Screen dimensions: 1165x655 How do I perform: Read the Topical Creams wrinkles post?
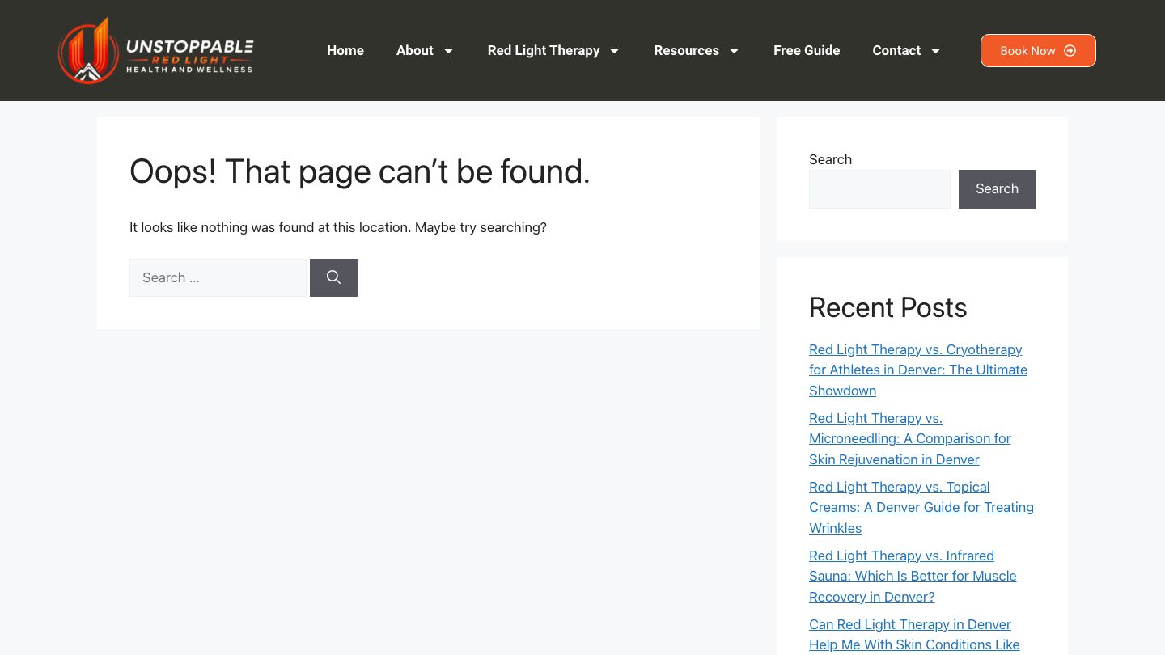pos(921,507)
